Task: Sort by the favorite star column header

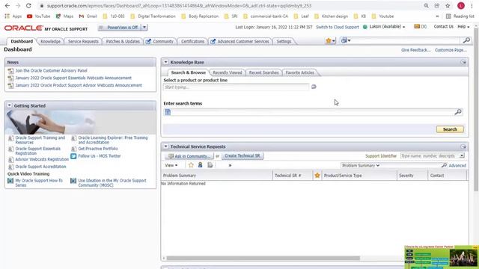Action: click(x=317, y=176)
